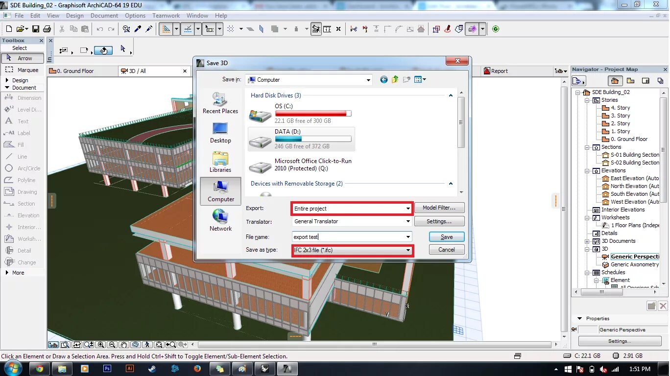The image size is (670, 376).
Task: Open the Teamwork menu
Action: pyautogui.click(x=166, y=16)
